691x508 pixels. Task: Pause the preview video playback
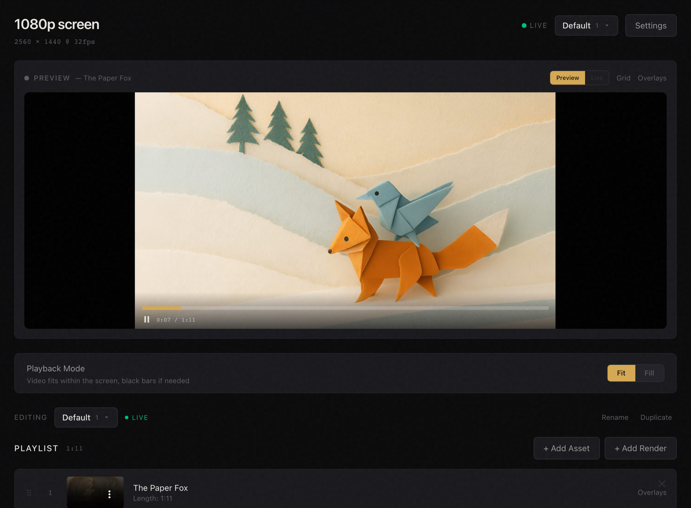coord(147,320)
